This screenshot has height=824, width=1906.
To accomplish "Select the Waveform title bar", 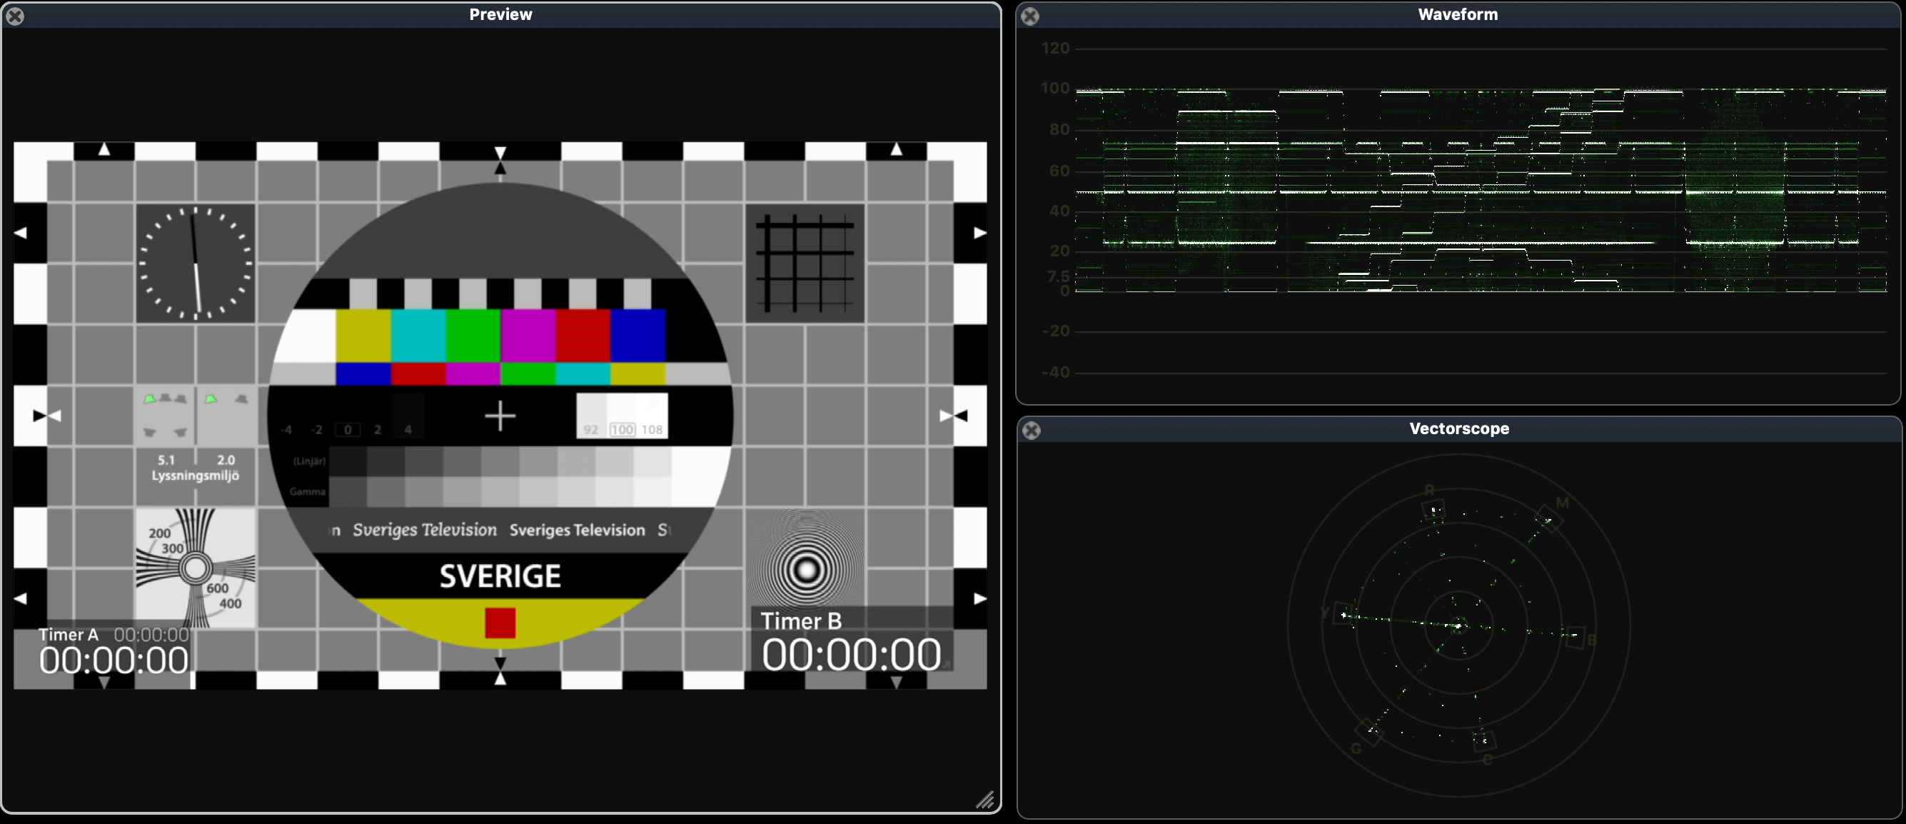I will coord(1458,15).
